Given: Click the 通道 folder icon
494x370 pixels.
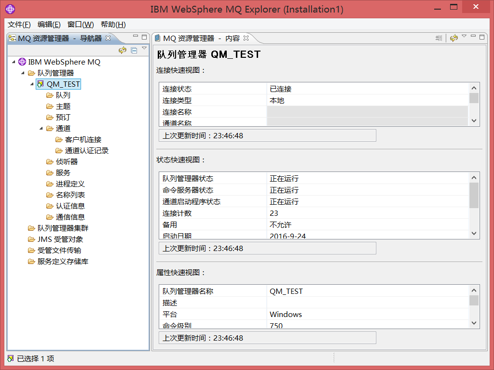Looking at the screenshot, I should 50,128.
